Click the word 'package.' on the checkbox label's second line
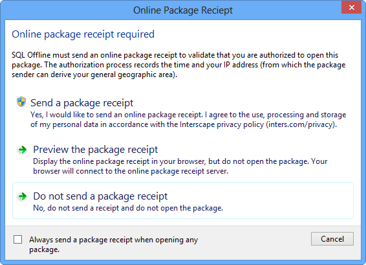Image resolution: width=366 pixels, height=265 pixels. click(x=45, y=250)
